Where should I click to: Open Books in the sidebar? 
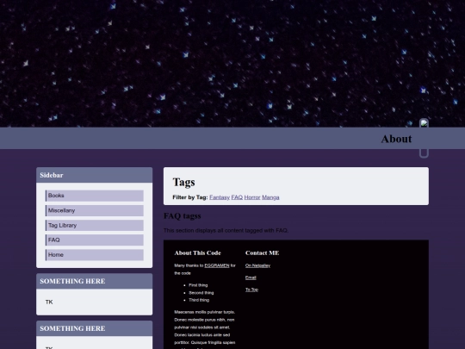(x=95, y=196)
